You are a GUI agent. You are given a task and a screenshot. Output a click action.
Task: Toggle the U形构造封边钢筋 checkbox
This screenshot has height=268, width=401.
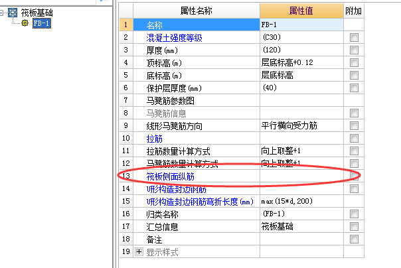pyautogui.click(x=354, y=189)
